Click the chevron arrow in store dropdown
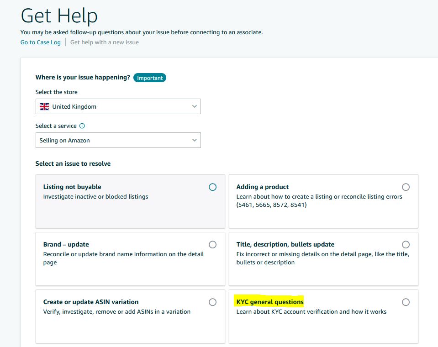 (195, 106)
